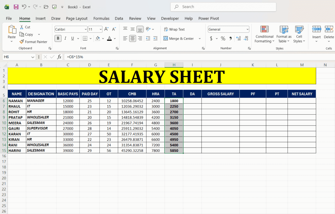Expand the Customize Quick Access Toolbar arrow
Image resolution: width=335 pixels, height=214 pixels.
[62, 7]
